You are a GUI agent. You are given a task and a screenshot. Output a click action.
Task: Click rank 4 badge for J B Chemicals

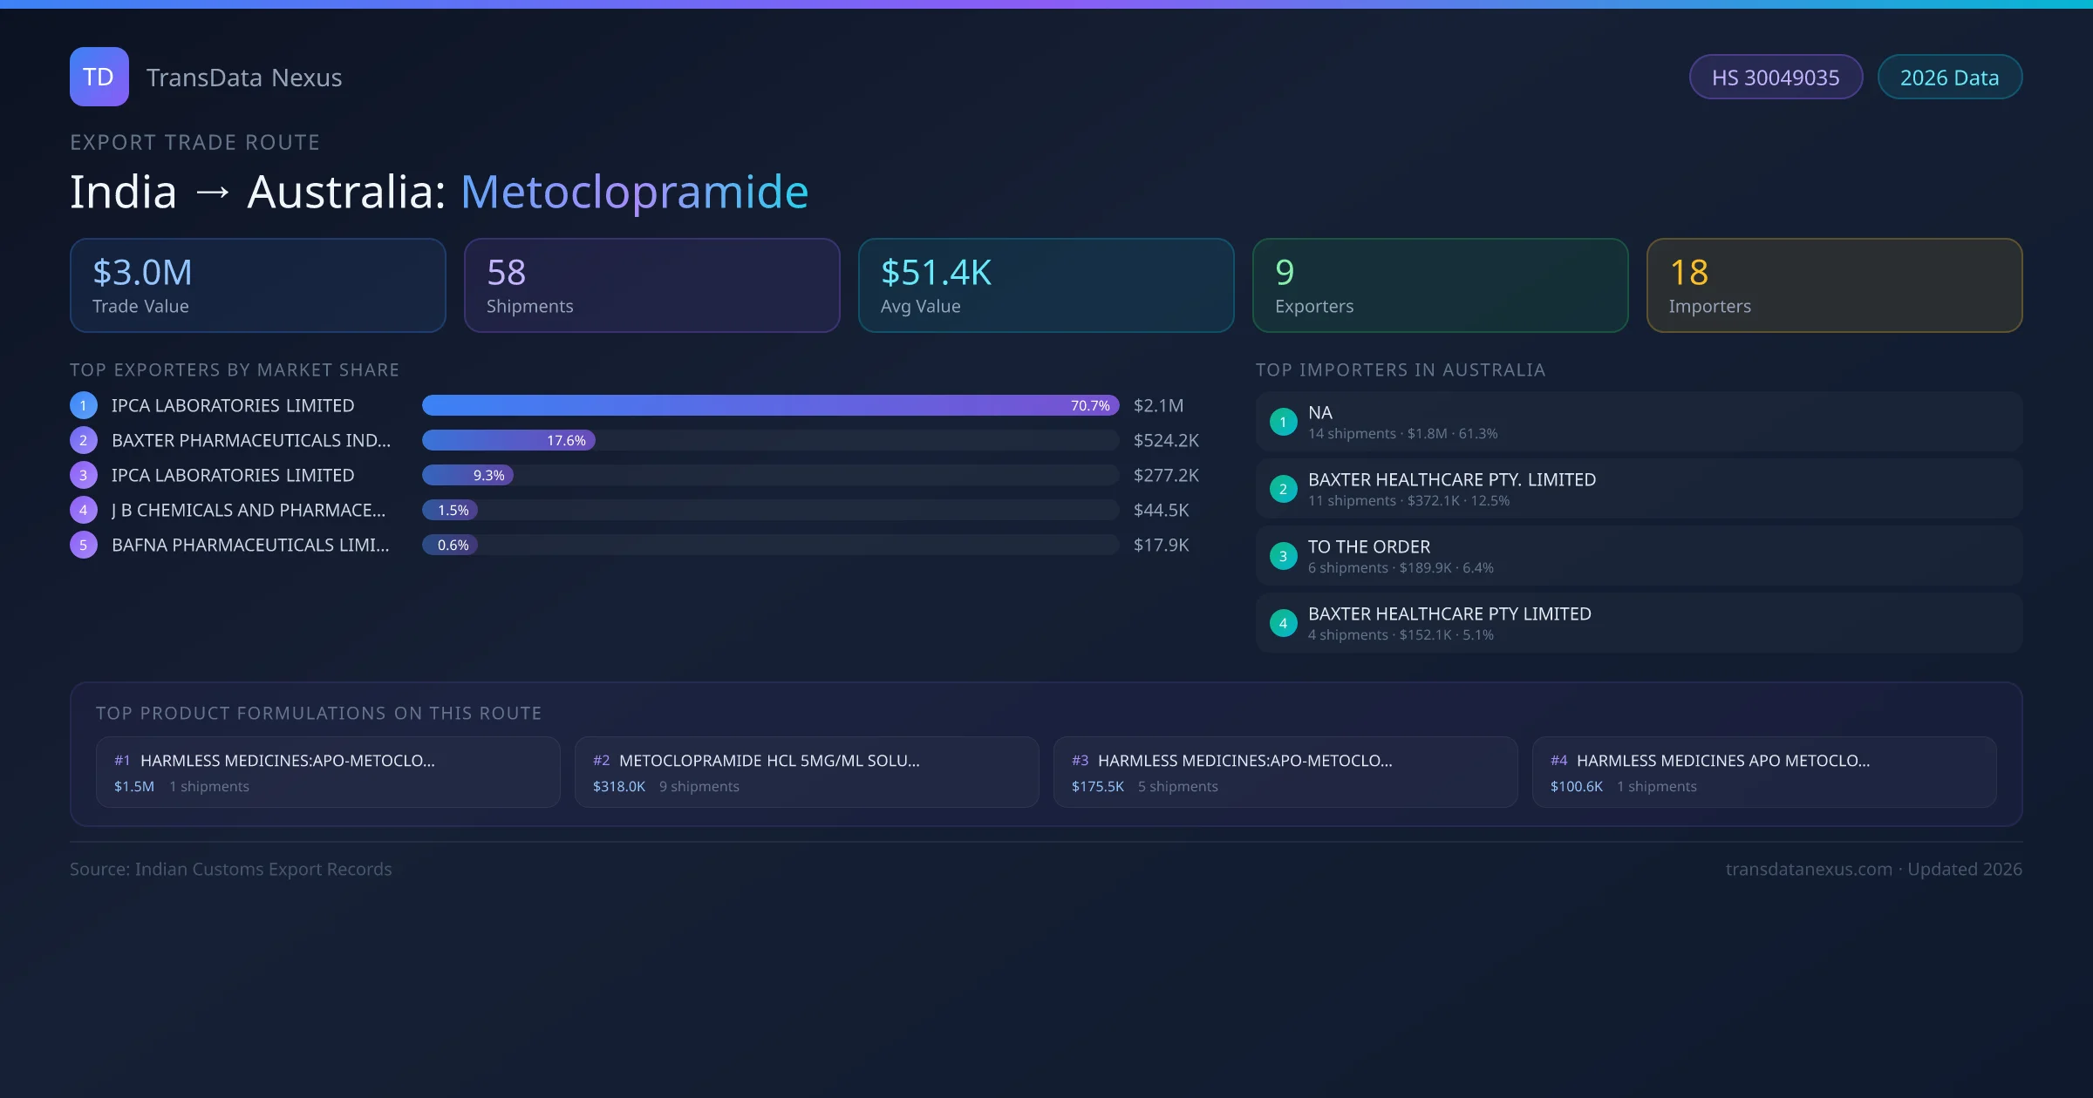coord(83,510)
